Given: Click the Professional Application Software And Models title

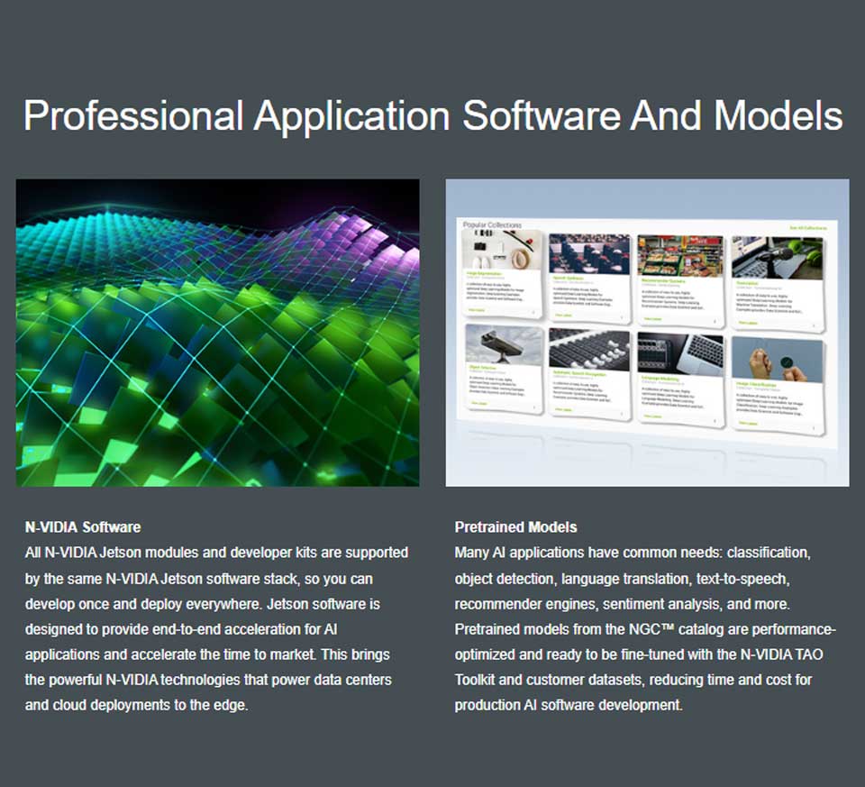Looking at the screenshot, I should [432, 116].
